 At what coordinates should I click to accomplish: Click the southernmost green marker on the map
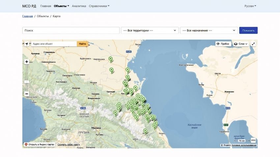(145, 131)
